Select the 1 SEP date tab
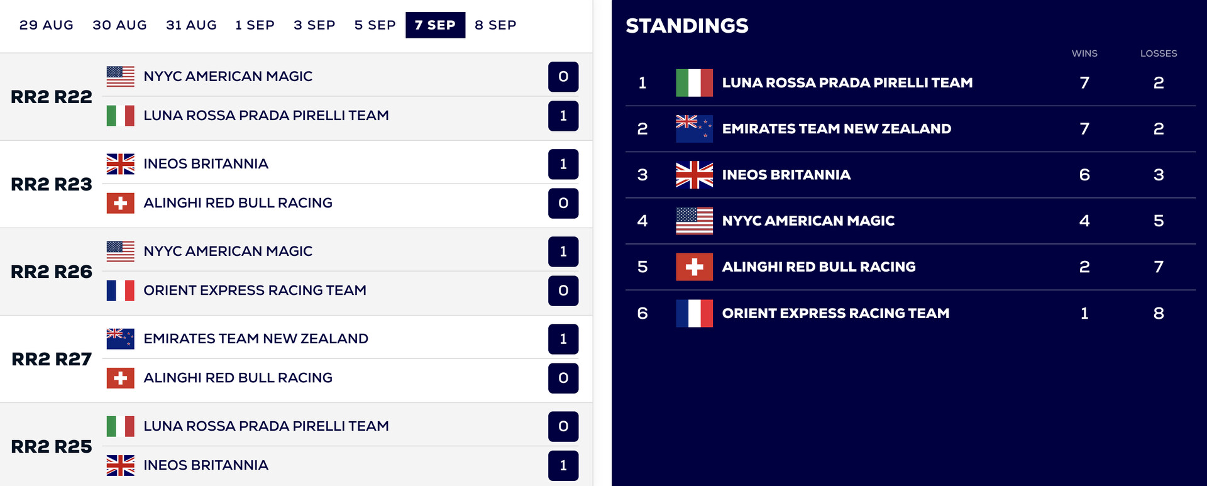Screen dimensions: 1207x486 coord(255,25)
